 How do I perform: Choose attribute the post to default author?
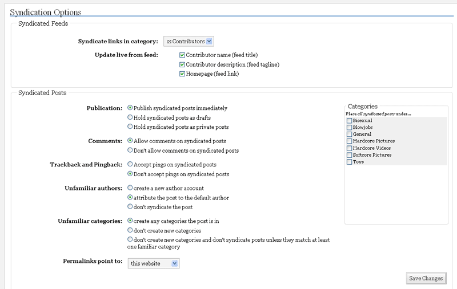click(x=130, y=197)
